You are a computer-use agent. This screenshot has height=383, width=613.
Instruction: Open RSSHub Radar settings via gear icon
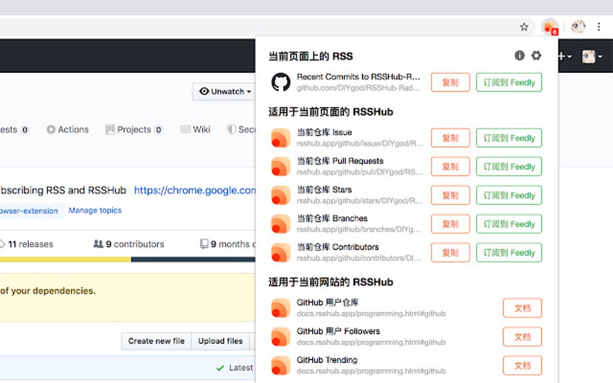point(536,55)
